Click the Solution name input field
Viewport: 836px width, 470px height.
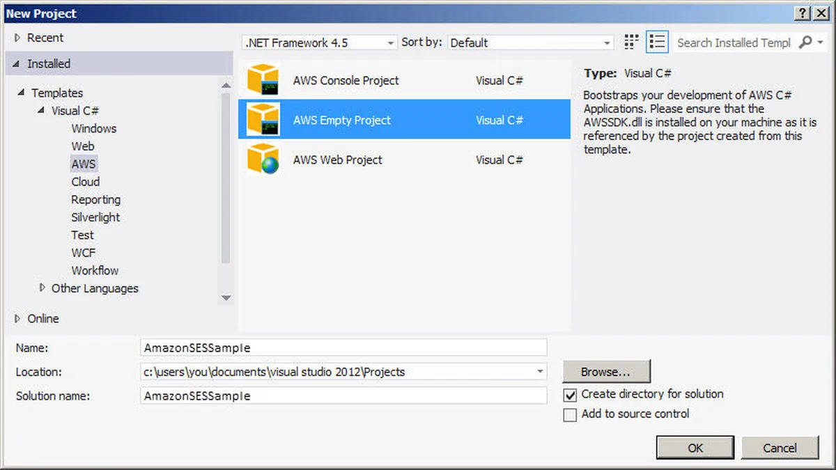pos(343,395)
